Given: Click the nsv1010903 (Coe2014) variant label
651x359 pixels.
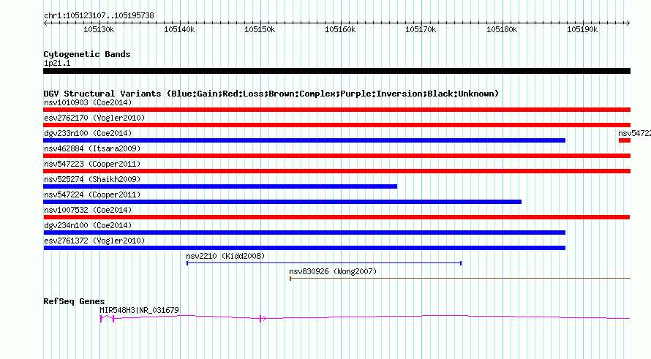Looking at the screenshot, I should pos(88,102).
